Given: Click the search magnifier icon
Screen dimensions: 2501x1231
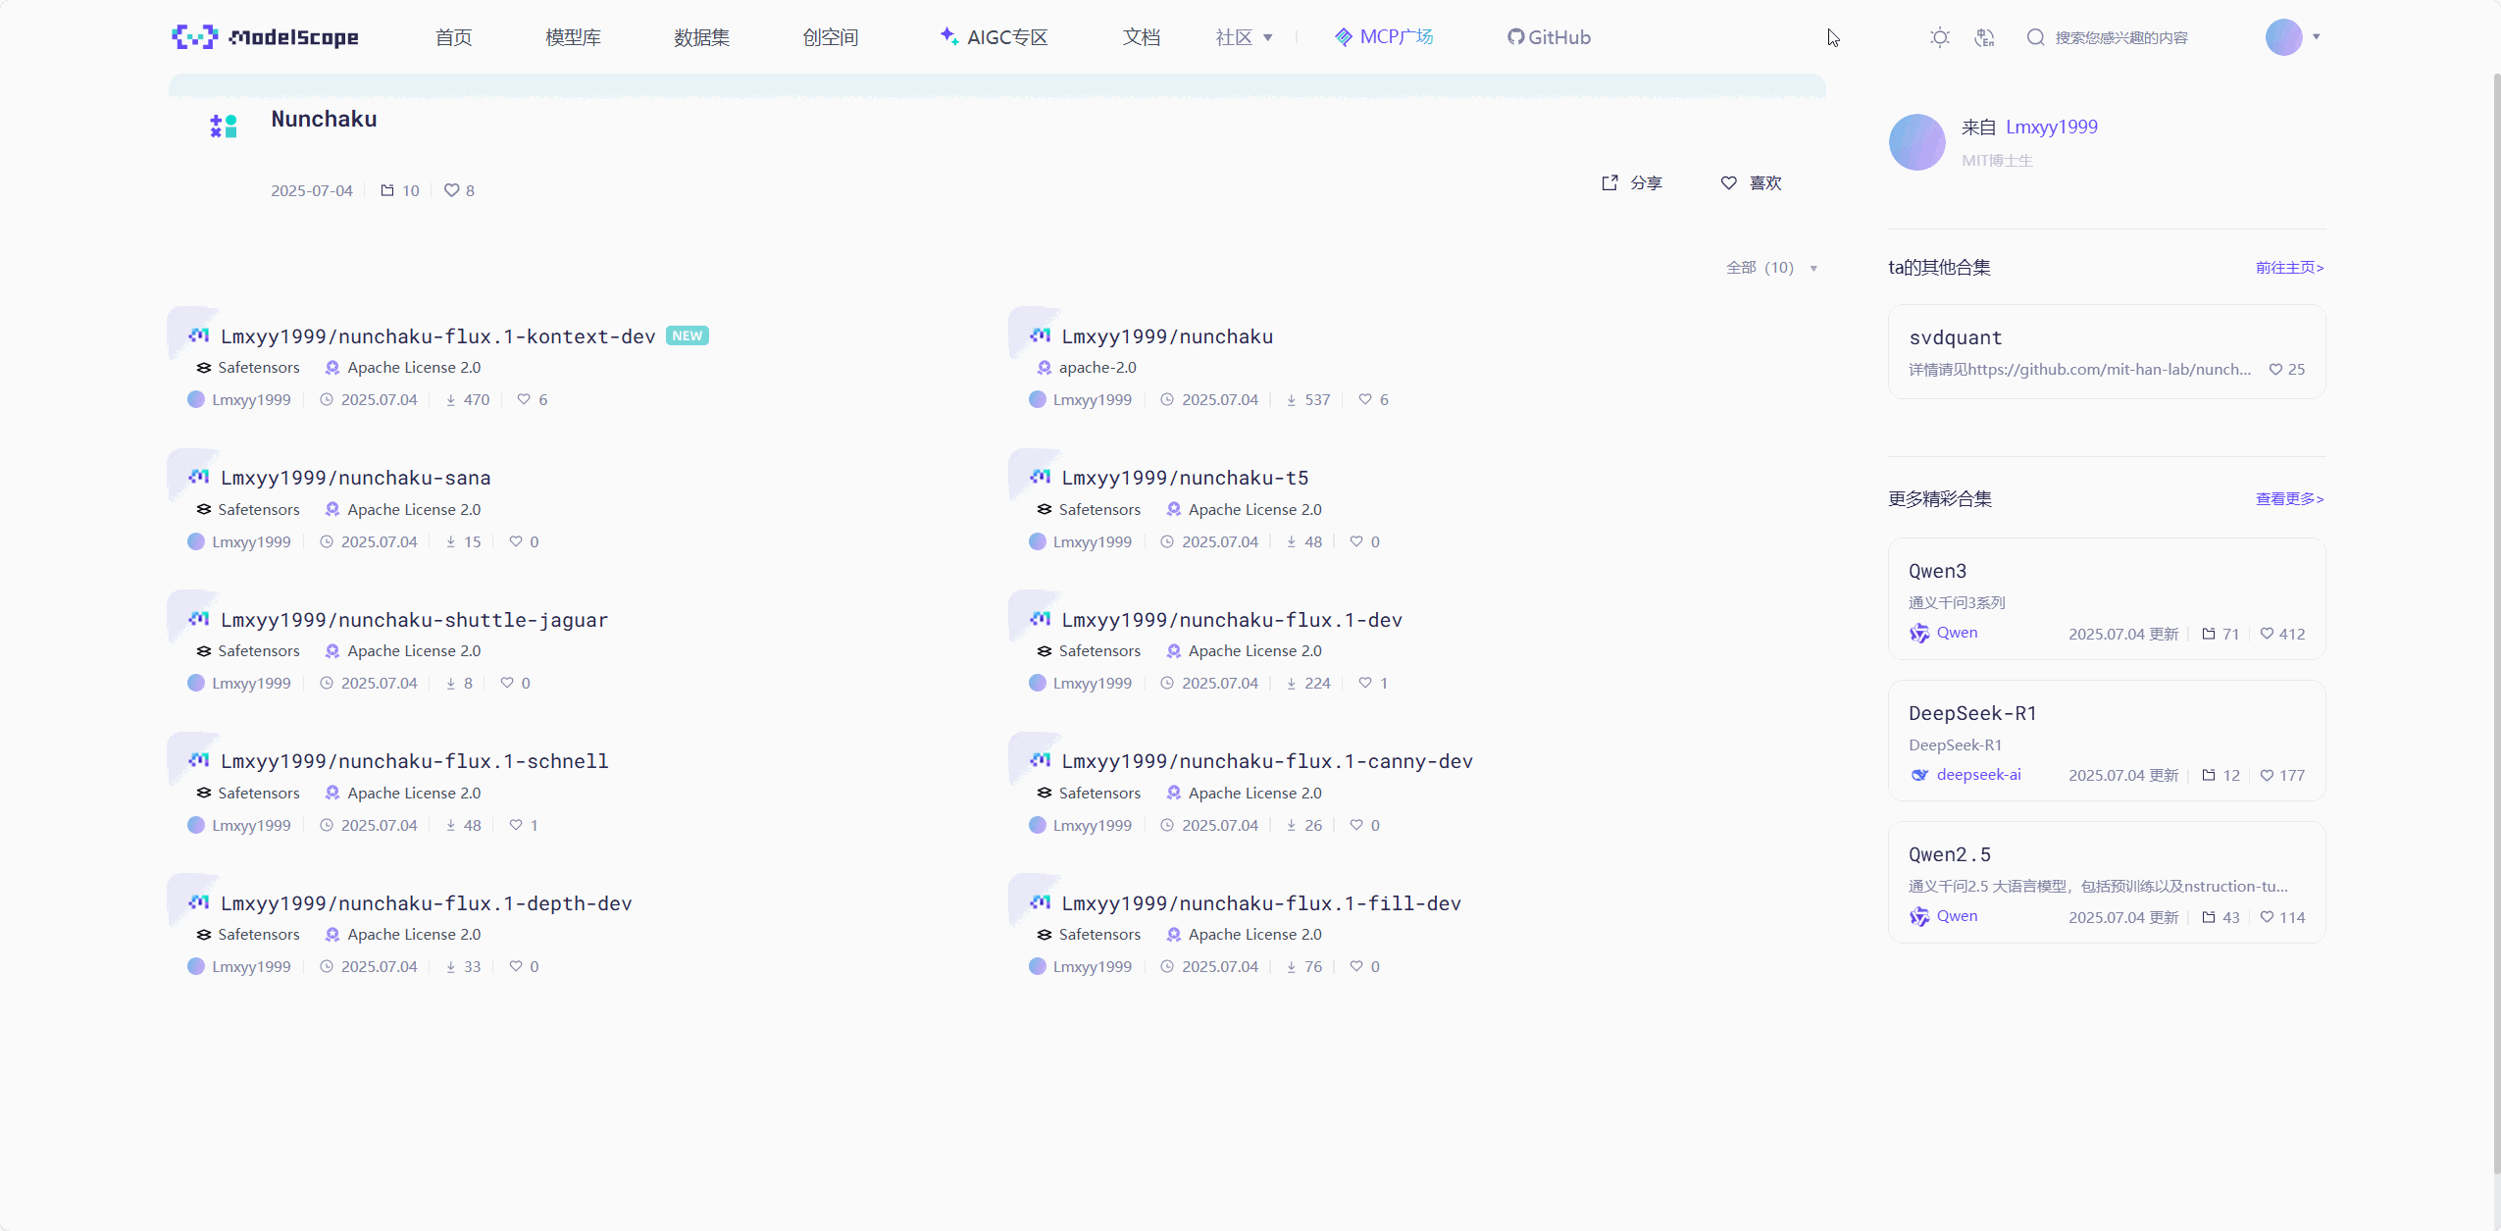Looking at the screenshot, I should click(x=2035, y=37).
